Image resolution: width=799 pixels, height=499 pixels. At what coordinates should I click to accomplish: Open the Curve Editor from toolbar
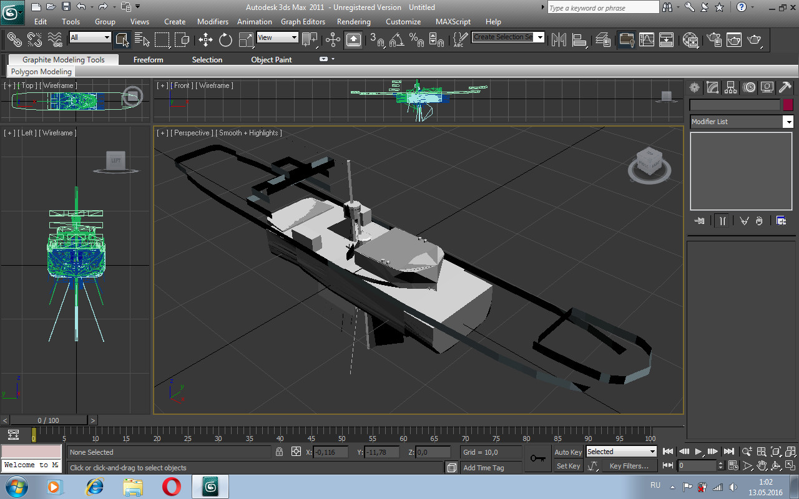[646, 40]
